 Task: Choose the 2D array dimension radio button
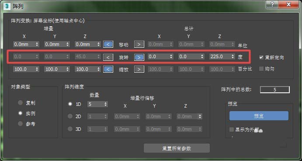[70, 116]
